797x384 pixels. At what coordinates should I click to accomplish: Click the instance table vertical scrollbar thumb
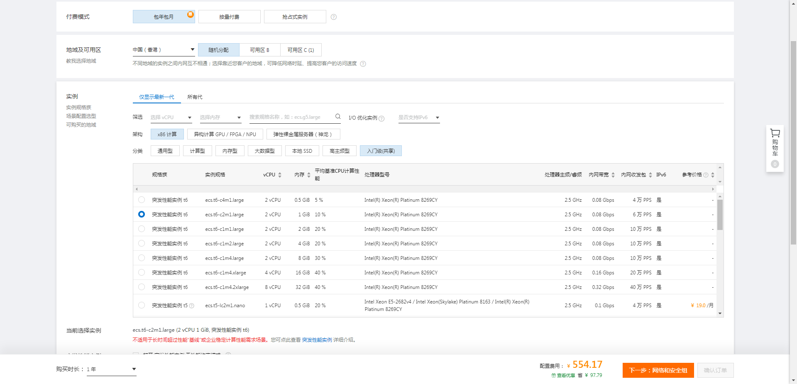point(720,215)
